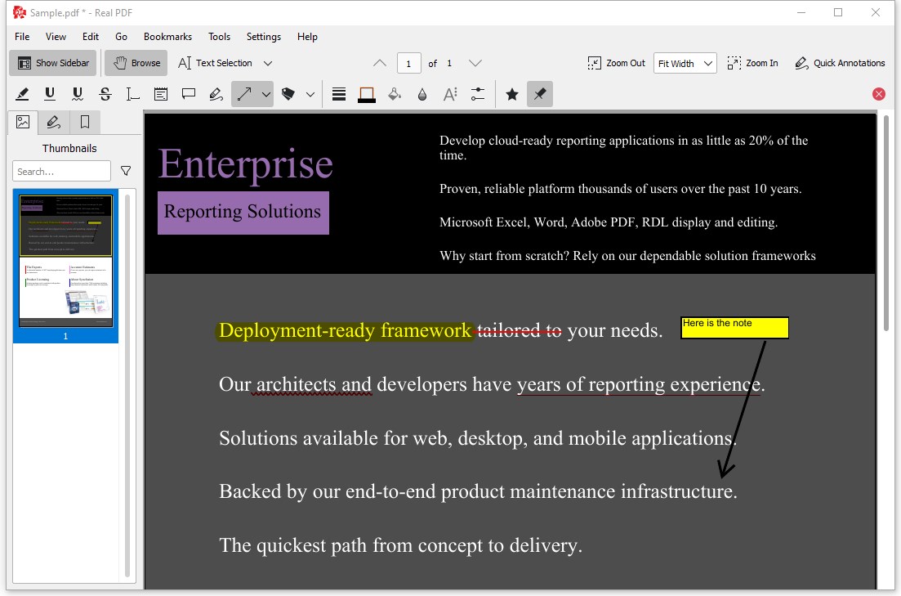Click the page number input field
Screen dimensions: 901x596
click(408, 63)
